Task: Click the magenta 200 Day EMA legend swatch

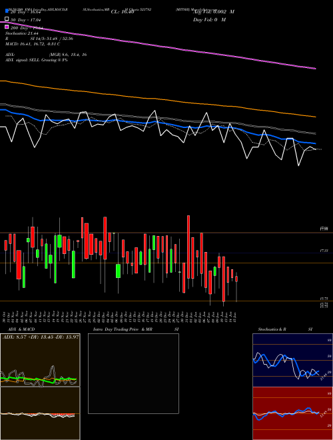Action: click(7, 27)
